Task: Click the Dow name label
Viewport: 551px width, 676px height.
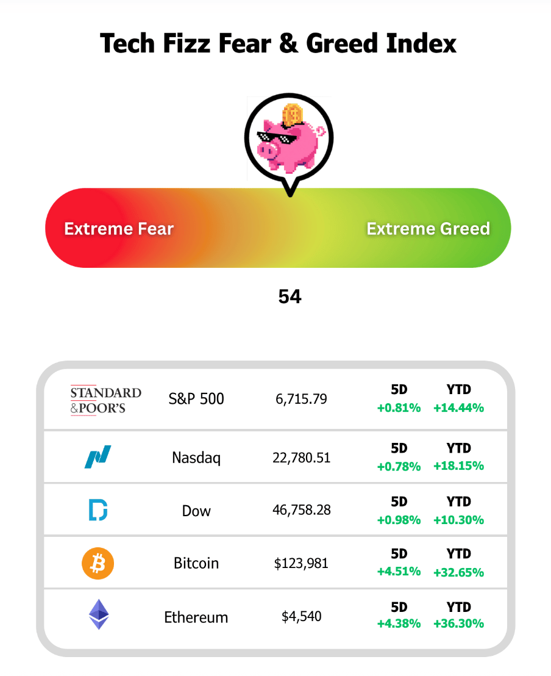Action: [x=196, y=510]
